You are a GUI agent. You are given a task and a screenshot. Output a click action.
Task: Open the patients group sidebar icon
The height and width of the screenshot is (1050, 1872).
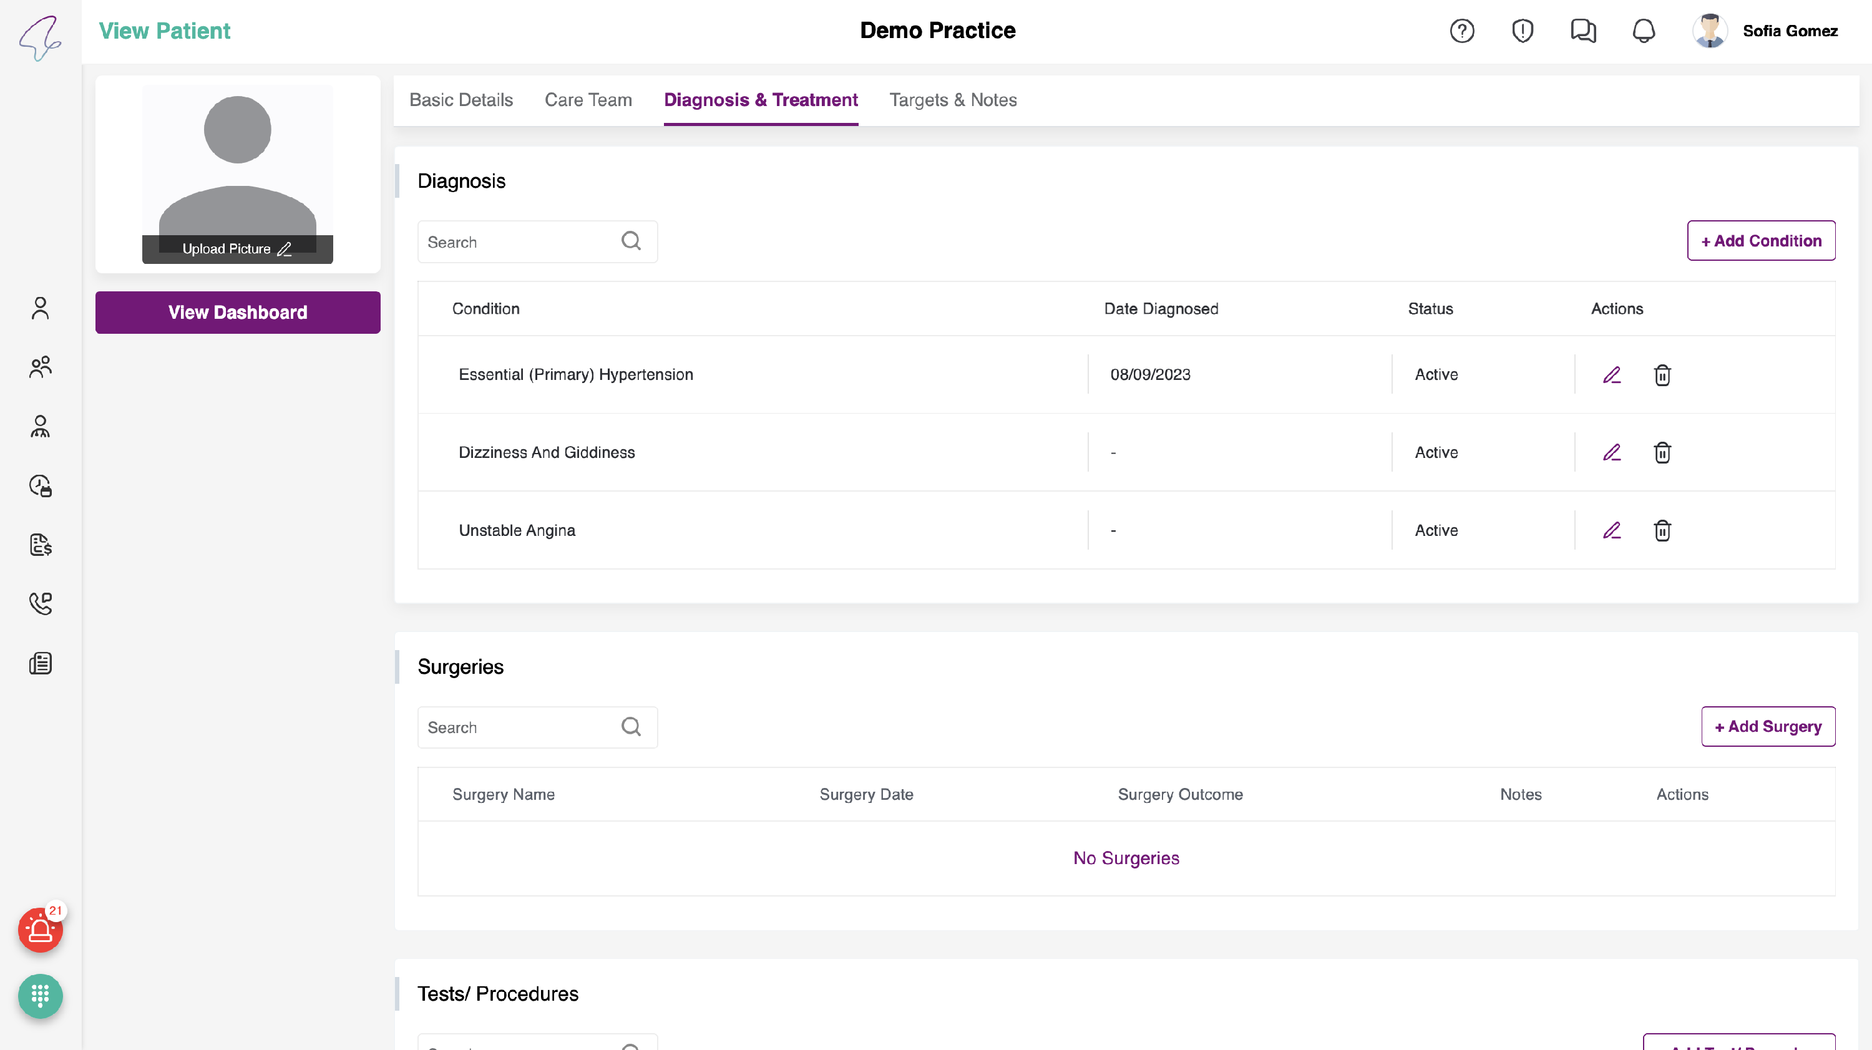(40, 367)
